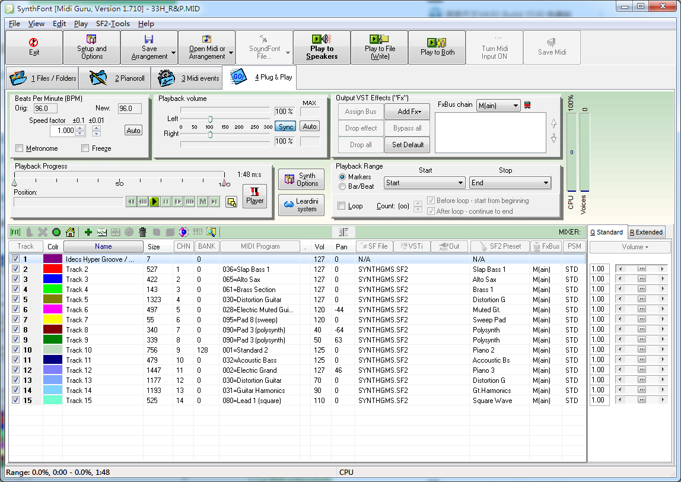Open the Help menu
681x482 pixels.
click(x=146, y=24)
